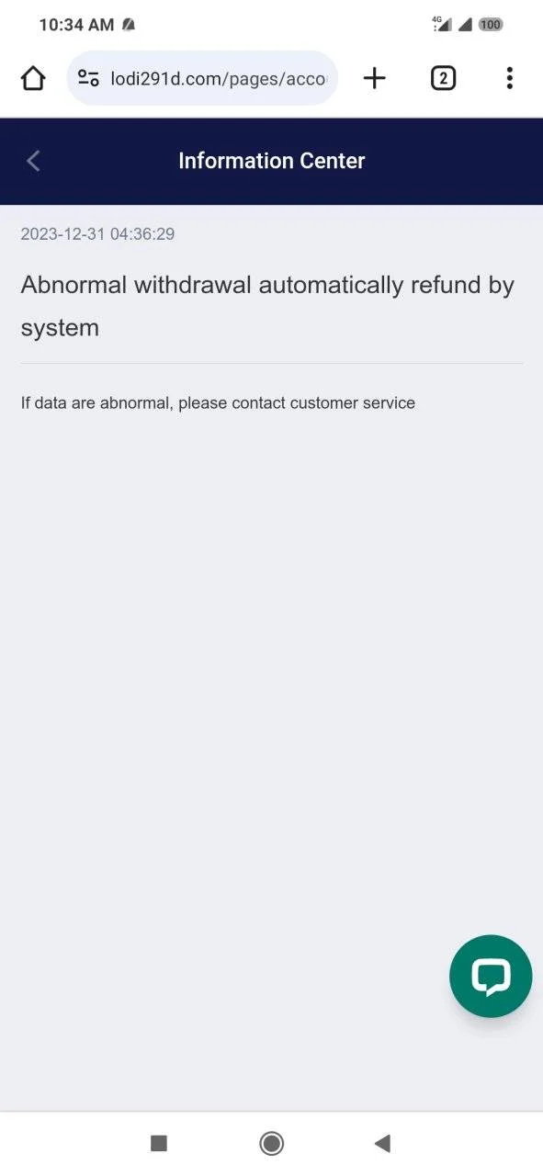Open tab switcher showing 2 tabs
This screenshot has height=1176, width=543.
tap(443, 78)
